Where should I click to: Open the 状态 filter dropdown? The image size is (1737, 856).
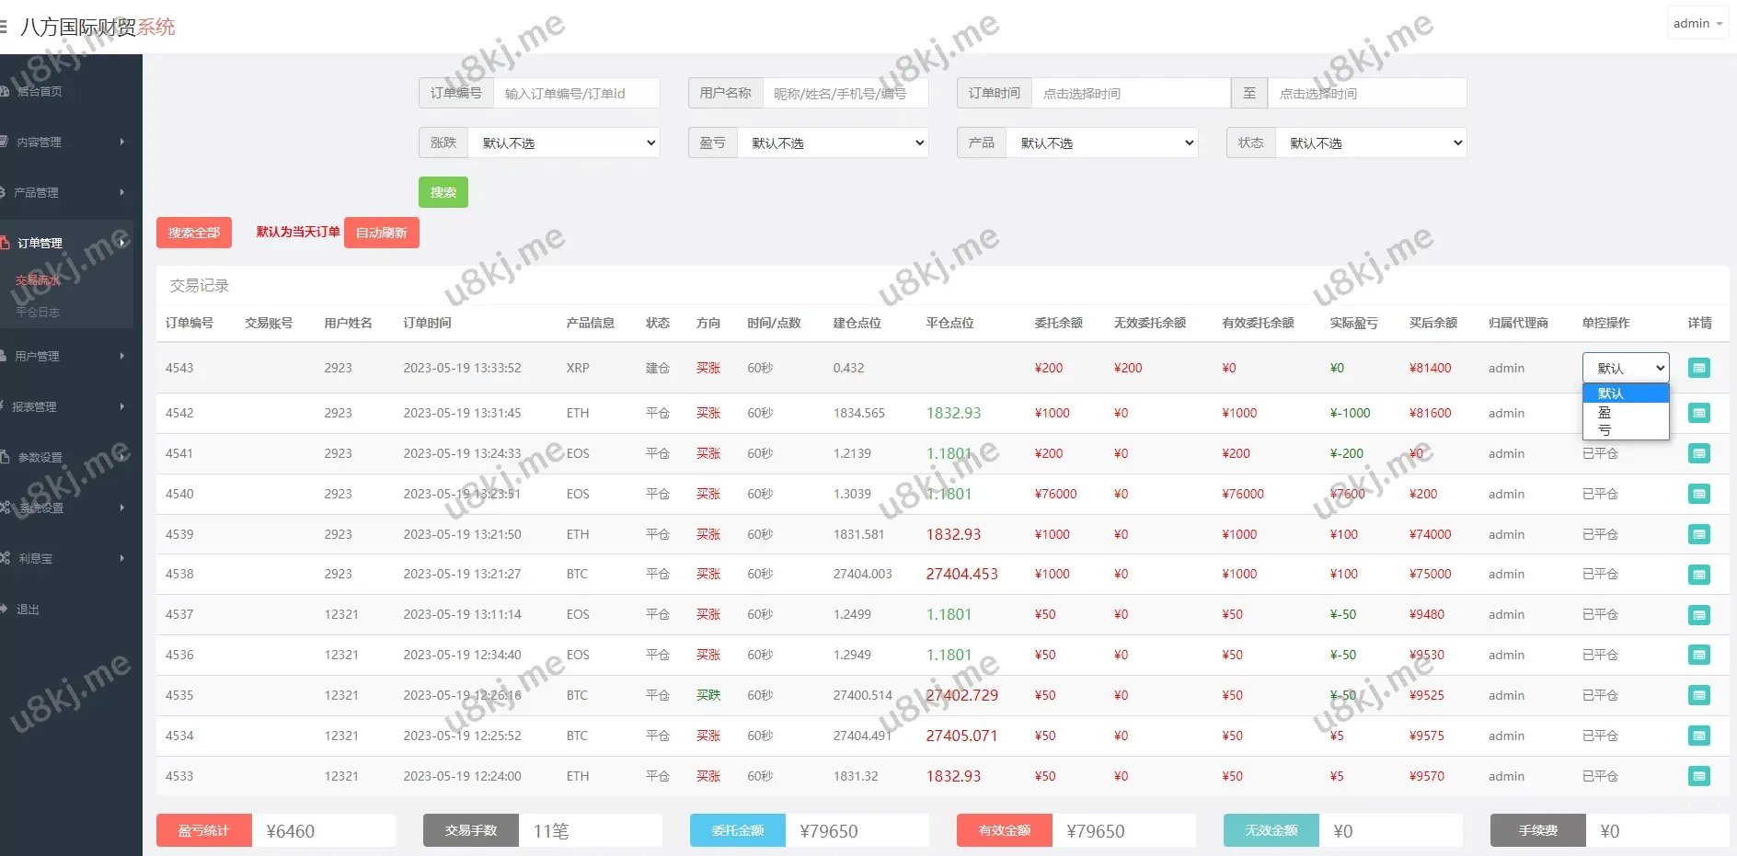coord(1370,143)
